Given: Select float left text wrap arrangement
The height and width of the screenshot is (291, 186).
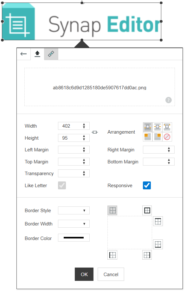Looking at the screenshot, I should pyautogui.click(x=148, y=137).
